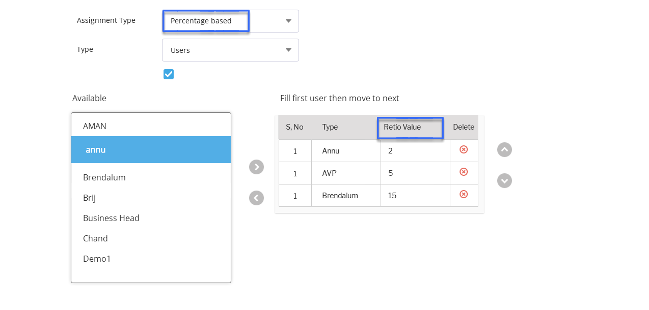Delete the Annu row using its delete icon
This screenshot has height=310, width=649.
(463, 150)
